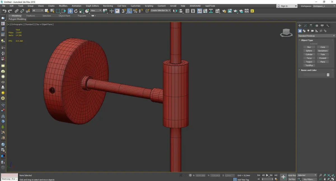Toggle Window/Crossing selection mode
Viewport: 336px width, 181px height.
64,11
